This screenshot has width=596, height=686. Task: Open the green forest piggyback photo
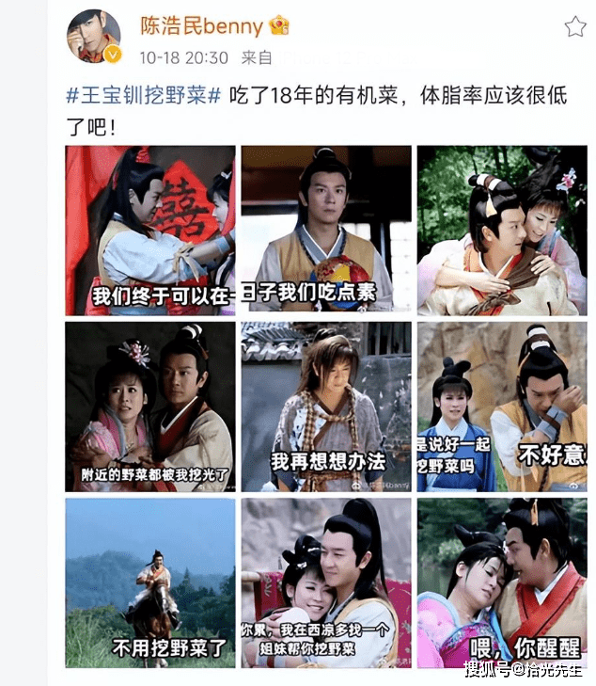tap(502, 231)
